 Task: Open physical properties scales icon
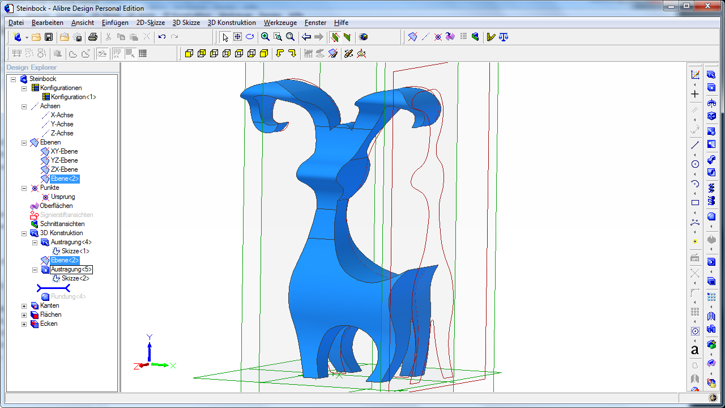[x=504, y=37]
